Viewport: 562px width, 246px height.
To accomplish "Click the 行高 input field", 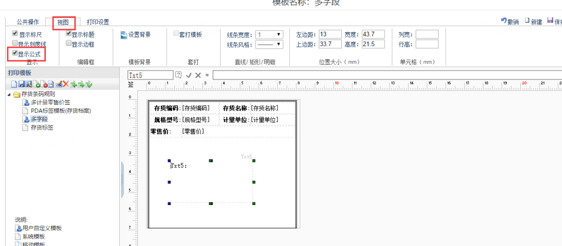I will 427,44.
